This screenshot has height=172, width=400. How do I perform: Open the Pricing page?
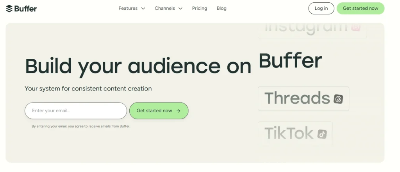coord(200,9)
